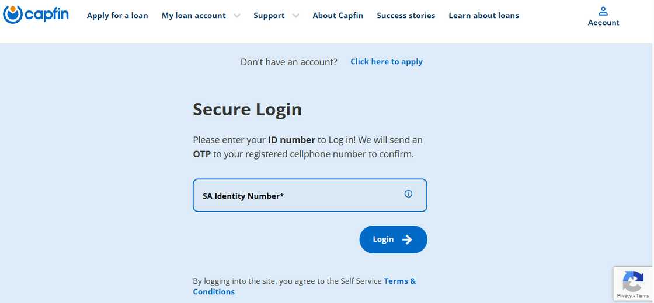Expand the My loan account chevron
This screenshot has width=654, height=303.
point(236,16)
